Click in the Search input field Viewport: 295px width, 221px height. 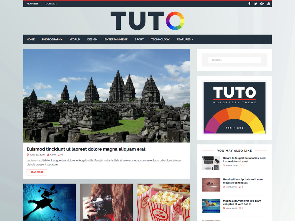click(234, 60)
